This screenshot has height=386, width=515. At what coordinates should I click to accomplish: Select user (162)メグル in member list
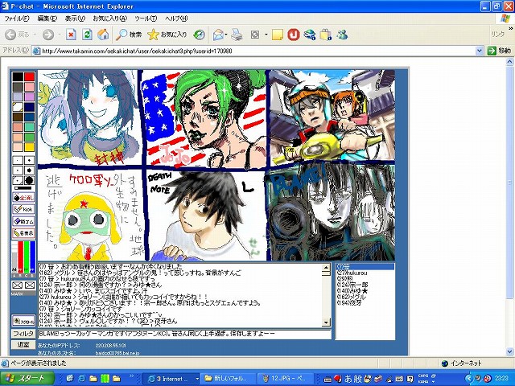352,297
